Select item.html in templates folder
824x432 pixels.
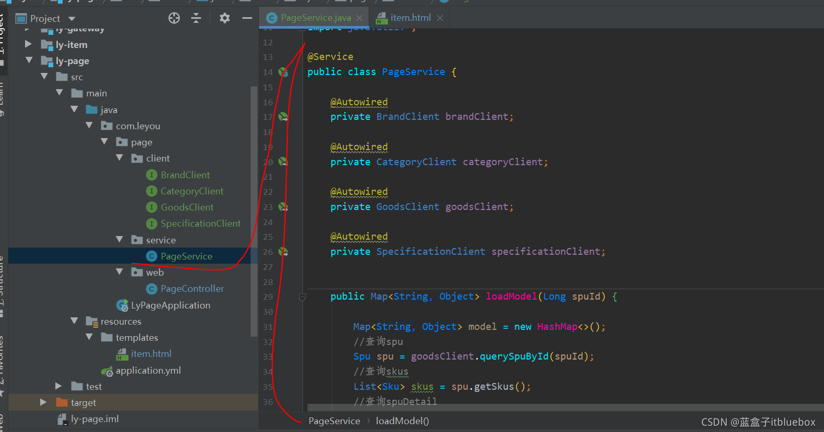(151, 354)
